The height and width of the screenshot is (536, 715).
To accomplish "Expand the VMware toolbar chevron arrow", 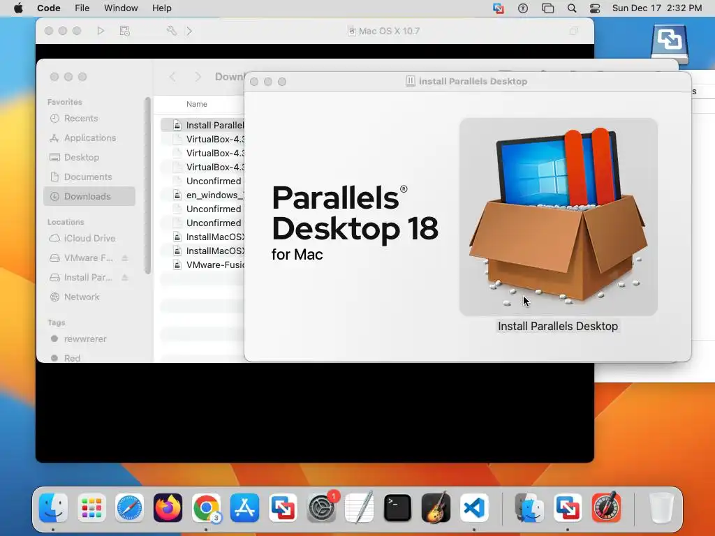I will (x=189, y=31).
